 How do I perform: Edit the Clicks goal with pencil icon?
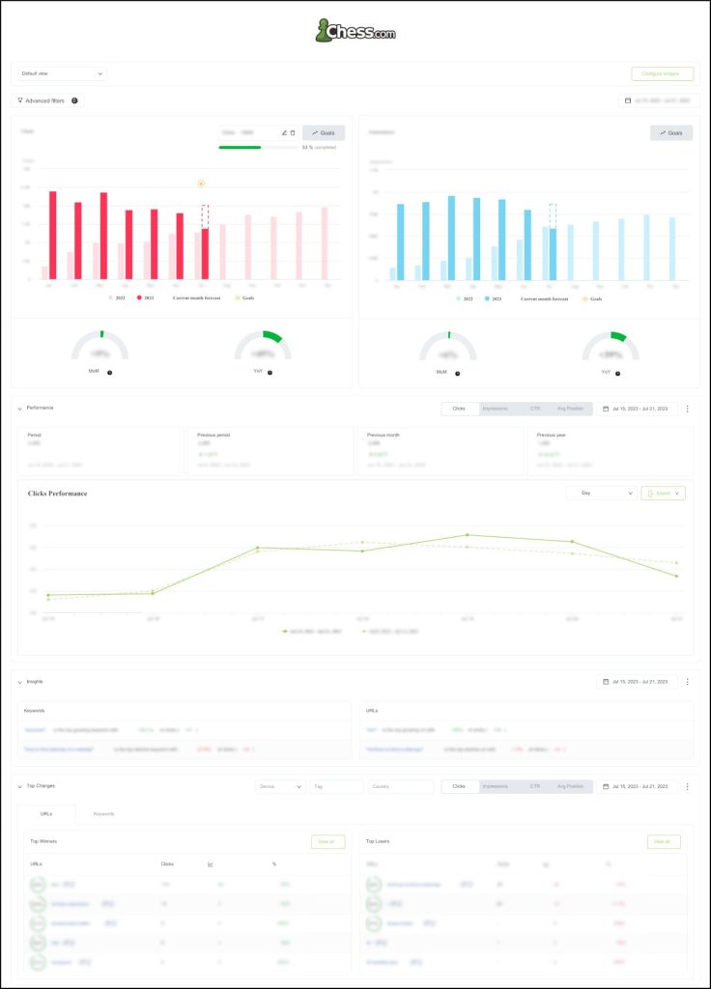(285, 133)
